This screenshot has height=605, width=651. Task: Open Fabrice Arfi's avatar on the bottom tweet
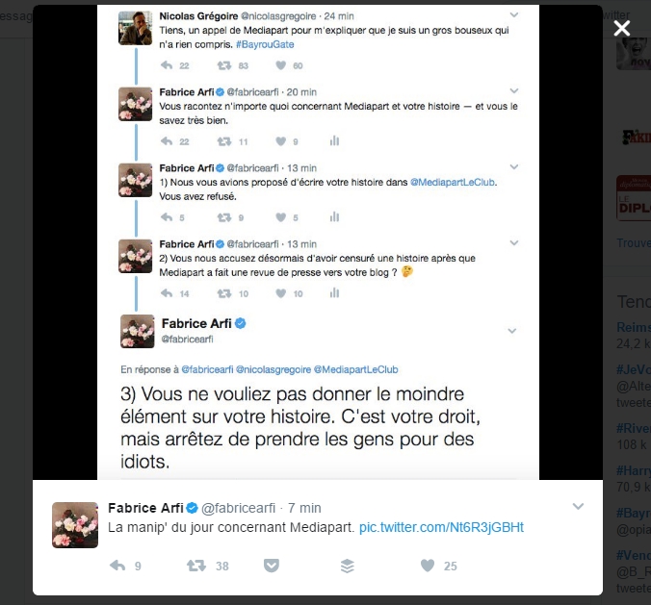pos(75,525)
